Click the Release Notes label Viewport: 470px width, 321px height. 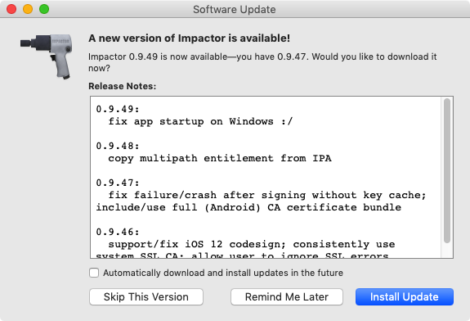tap(123, 86)
